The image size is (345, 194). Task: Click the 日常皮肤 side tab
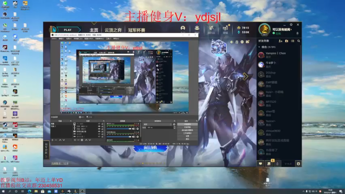(x=46, y=150)
